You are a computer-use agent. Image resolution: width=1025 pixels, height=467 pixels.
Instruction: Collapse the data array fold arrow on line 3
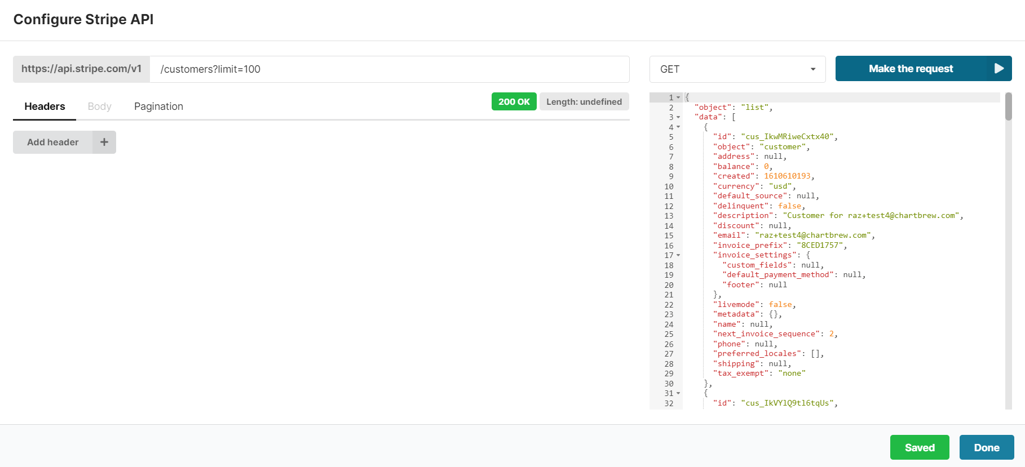click(x=678, y=117)
